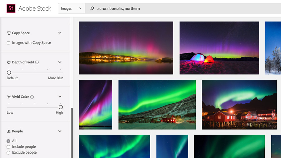This screenshot has width=281, height=158.
Task: Click the aurora borealis search field
Action: point(183,8)
